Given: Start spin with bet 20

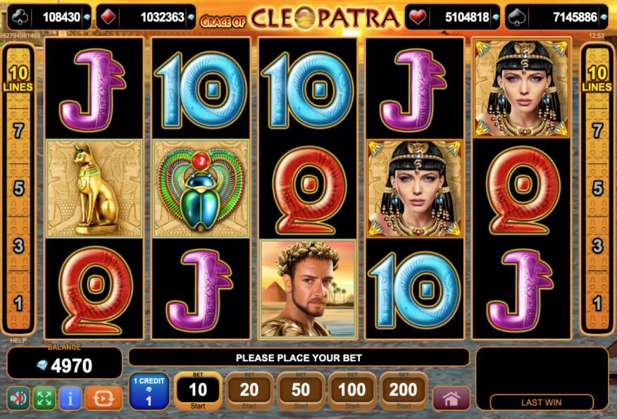Looking at the screenshot, I should [249, 391].
